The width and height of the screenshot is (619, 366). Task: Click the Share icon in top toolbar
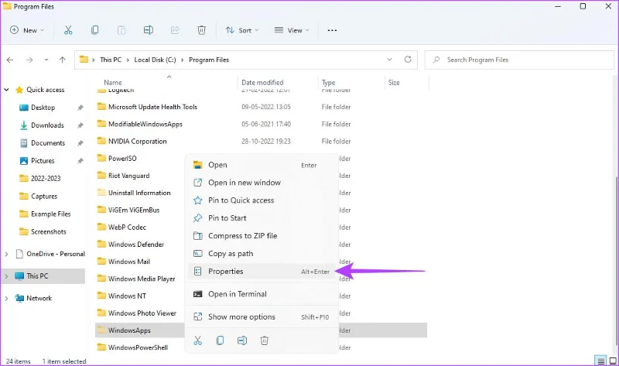(x=175, y=30)
